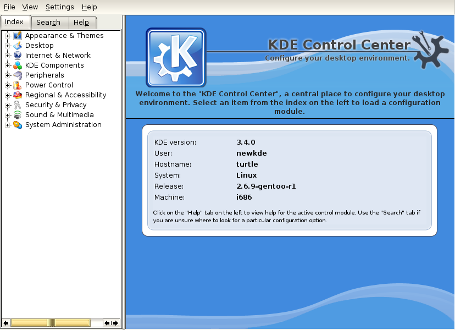The height and width of the screenshot is (330, 455).
Task: Open the View menu
Action: tap(30, 7)
